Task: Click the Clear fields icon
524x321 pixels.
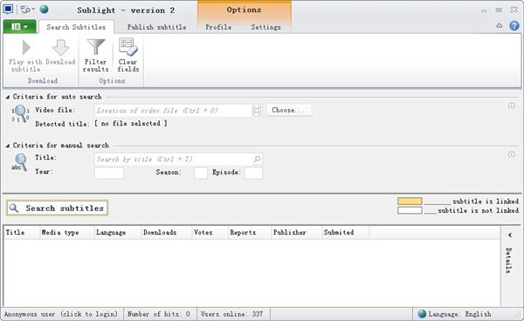Action: coord(128,47)
